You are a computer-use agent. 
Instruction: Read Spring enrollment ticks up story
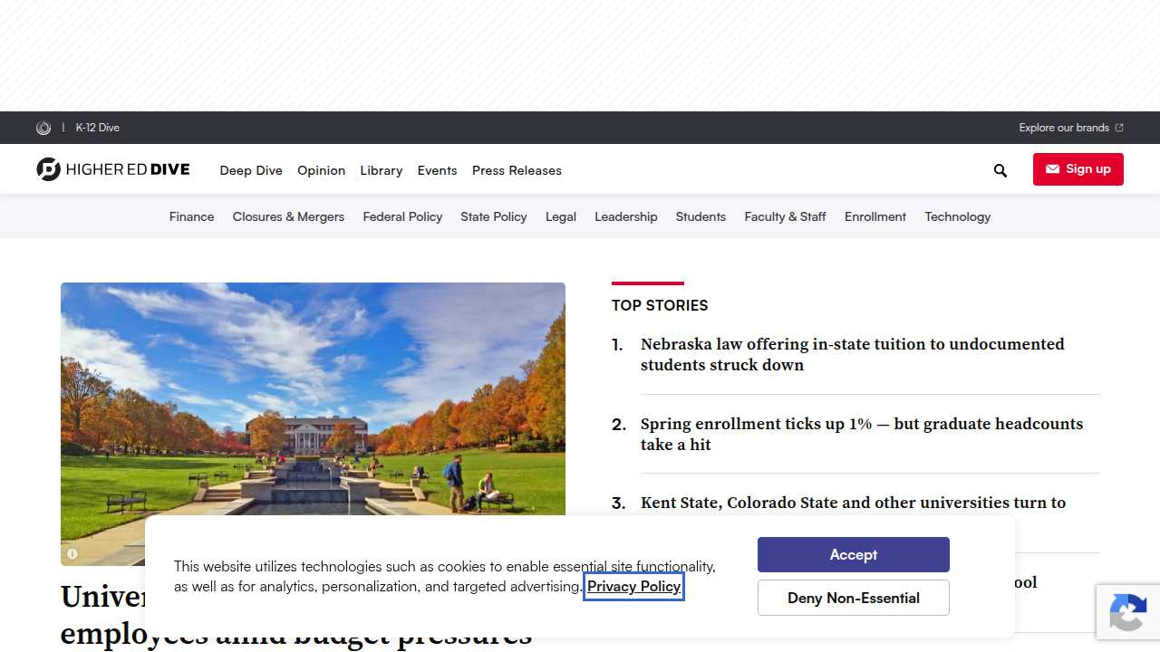(862, 434)
